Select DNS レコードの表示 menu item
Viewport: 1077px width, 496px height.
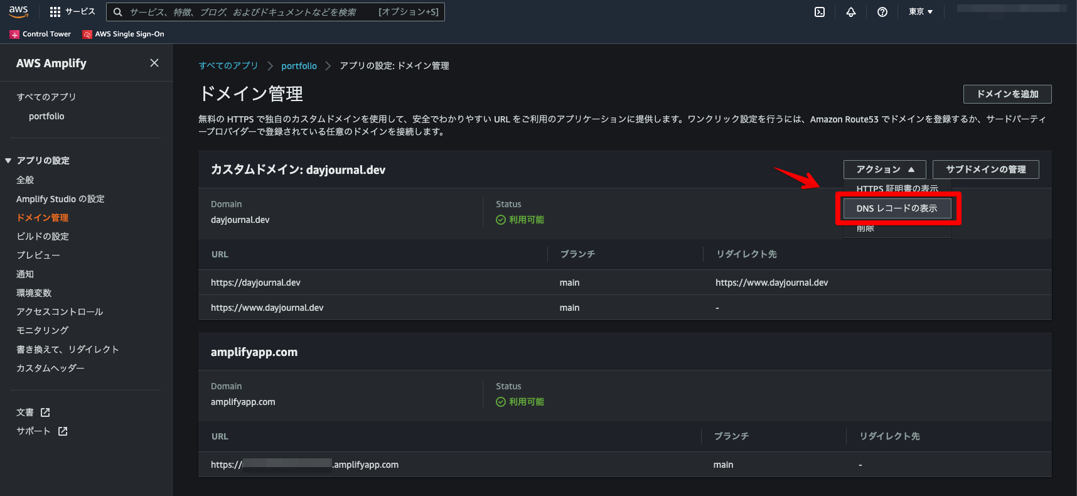click(897, 208)
